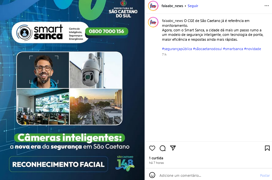Click the Smart Sanca post image

click(x=72, y=90)
